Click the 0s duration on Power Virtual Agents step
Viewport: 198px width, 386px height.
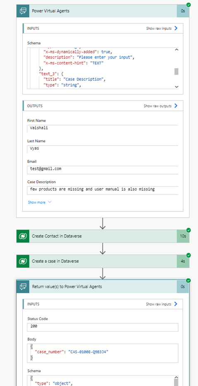click(x=183, y=11)
